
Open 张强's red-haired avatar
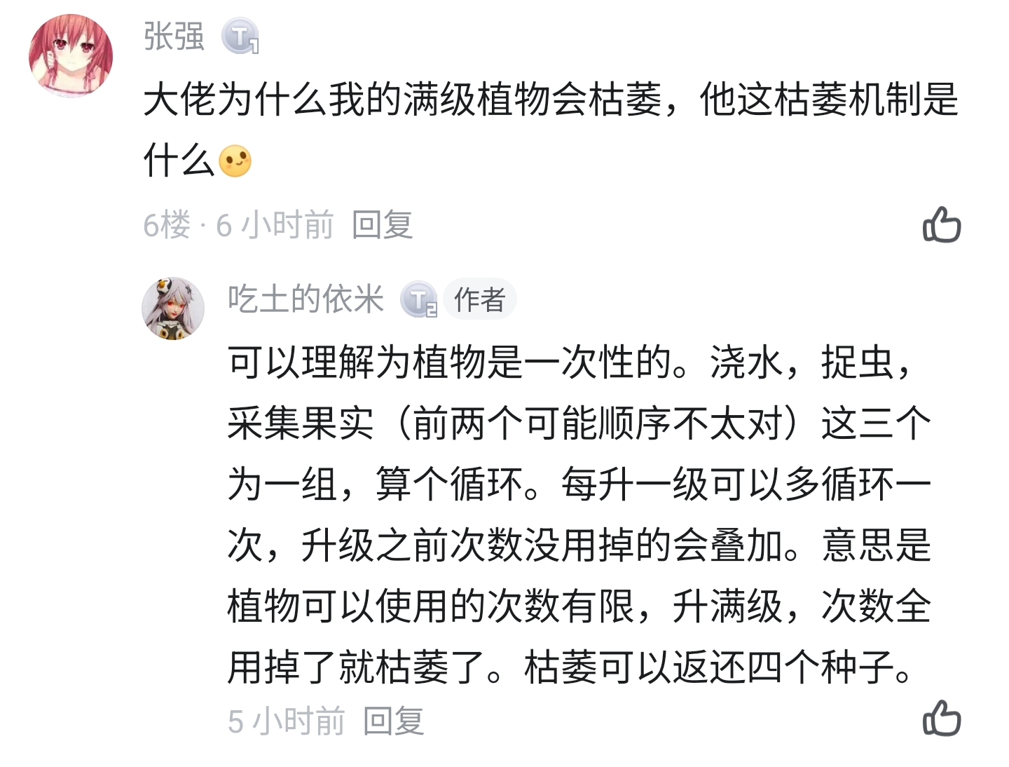70,55
